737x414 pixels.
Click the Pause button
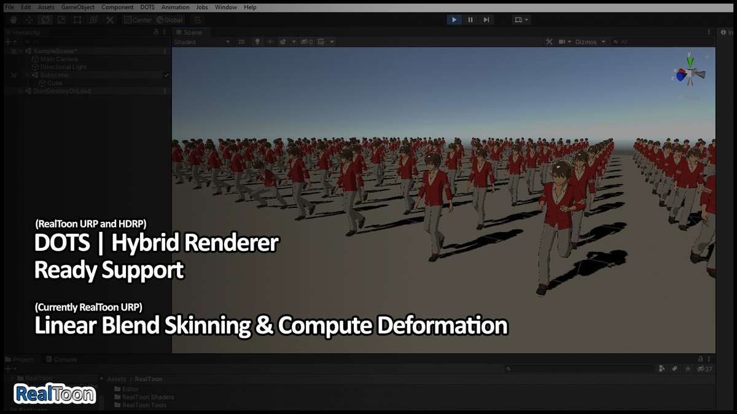pos(470,20)
